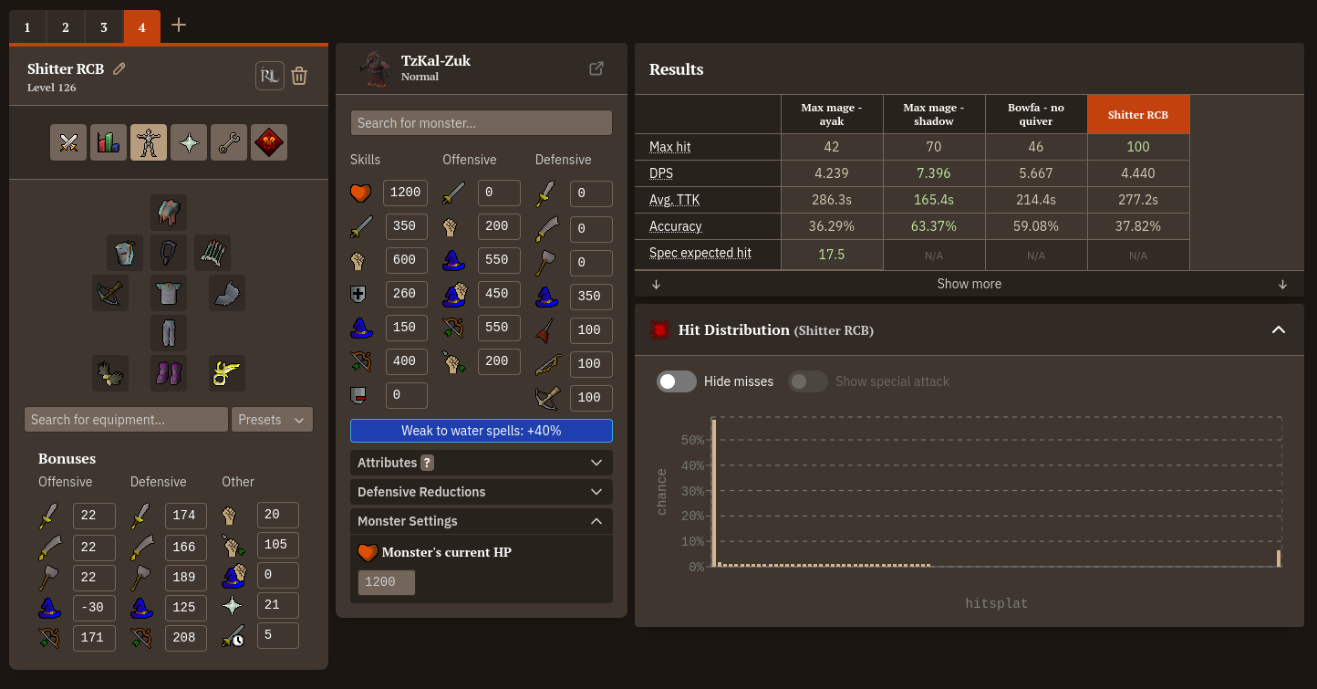Open the crossed swords combat style panel
Screen dimensions: 1317x689
(x=68, y=142)
